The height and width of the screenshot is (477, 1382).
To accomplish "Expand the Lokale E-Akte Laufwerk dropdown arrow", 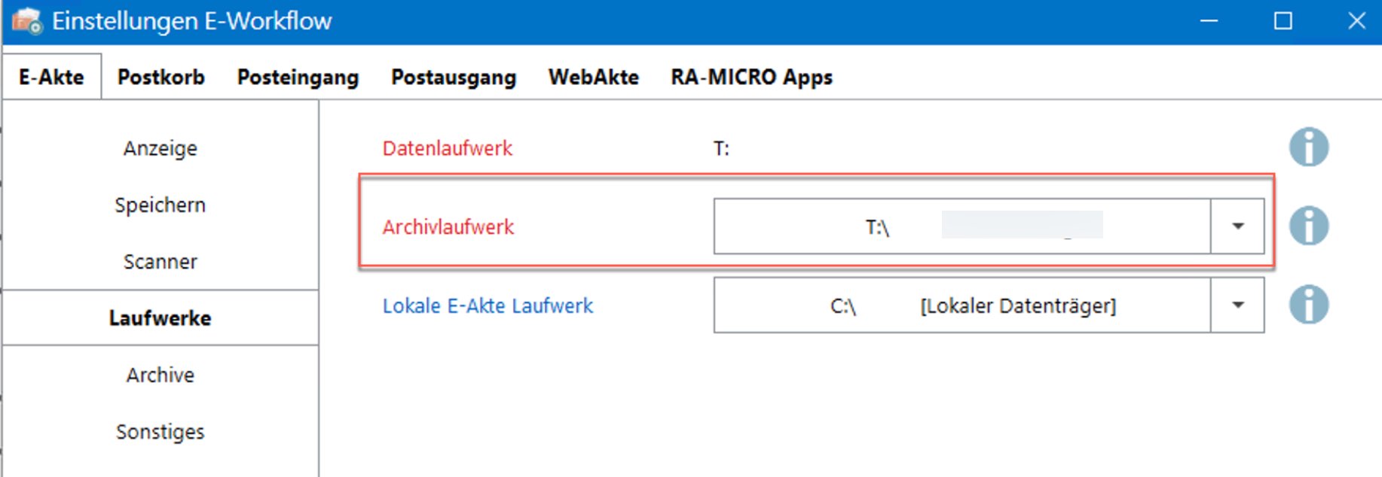I will (1237, 305).
